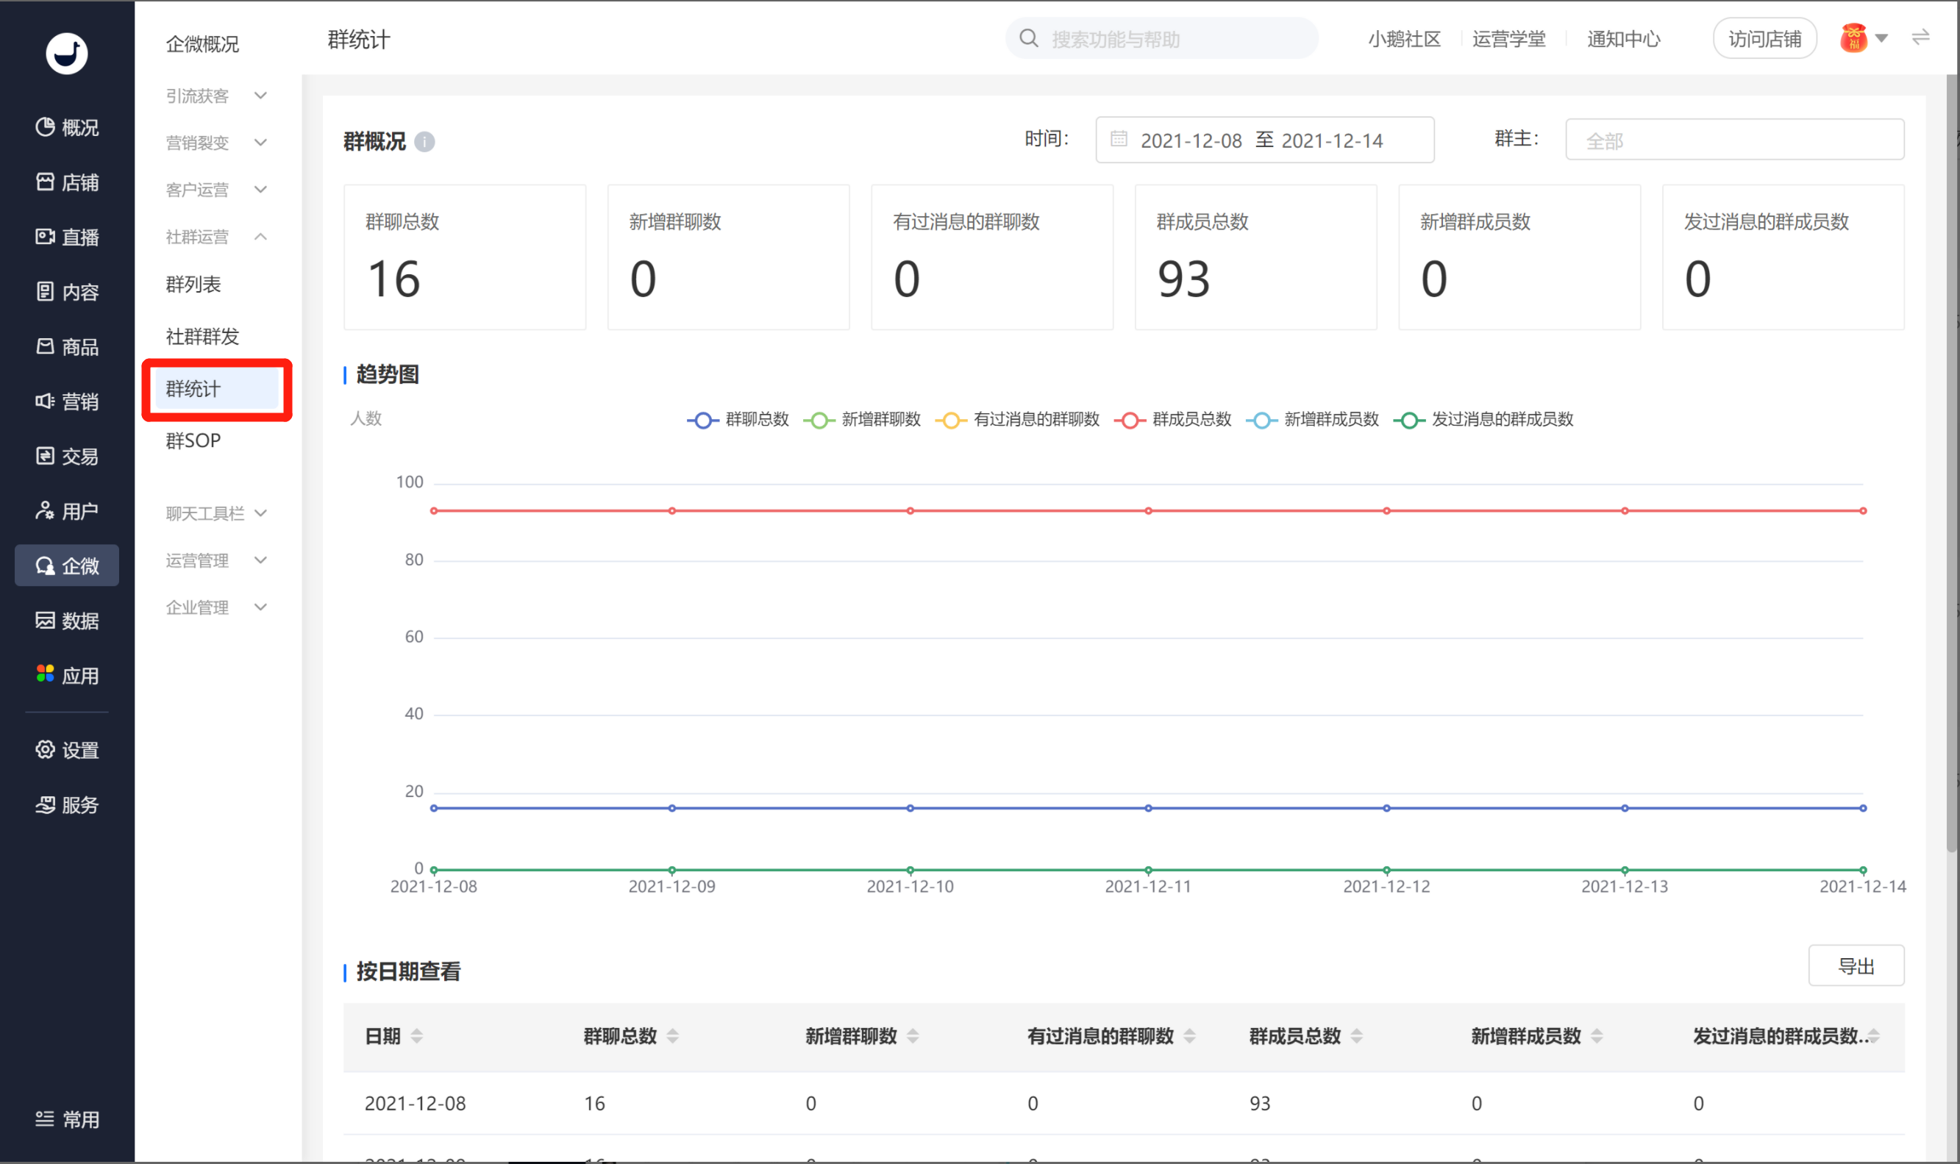Click the 2021-12-08 table cell
Screen dimensions: 1960x1164
click(x=415, y=1104)
